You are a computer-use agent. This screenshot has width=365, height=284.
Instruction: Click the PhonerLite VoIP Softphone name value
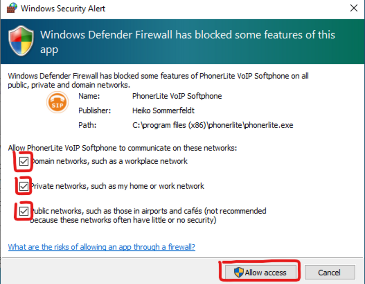pos(177,96)
